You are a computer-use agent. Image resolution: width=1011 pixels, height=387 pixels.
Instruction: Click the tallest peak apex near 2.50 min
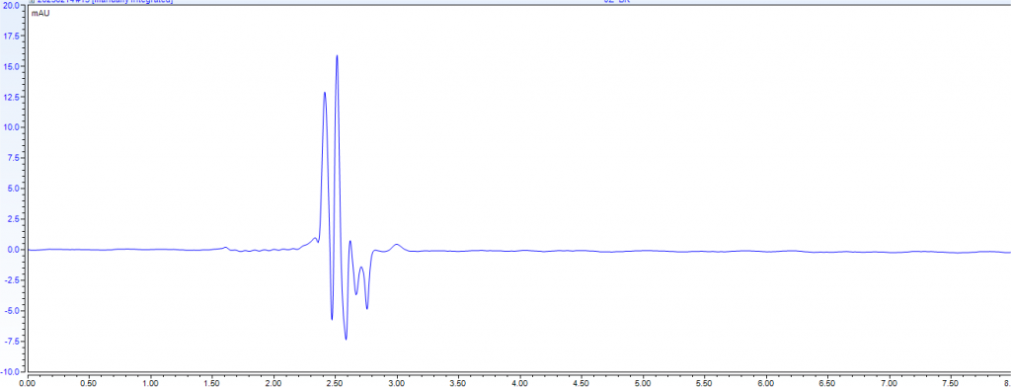(337, 56)
